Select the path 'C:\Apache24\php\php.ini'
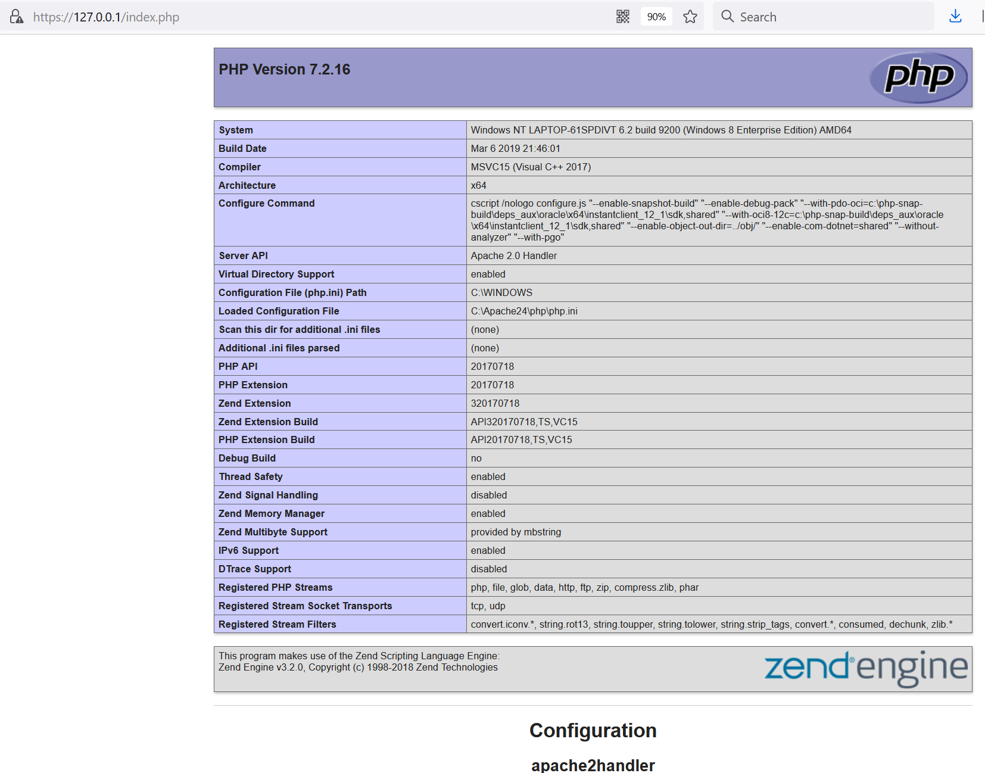985x773 pixels. click(x=524, y=311)
